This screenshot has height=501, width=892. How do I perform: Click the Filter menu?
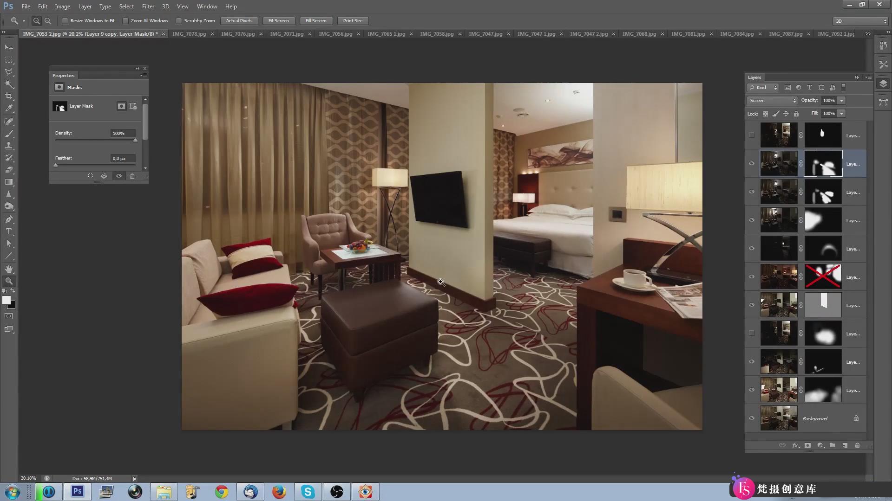[148, 6]
